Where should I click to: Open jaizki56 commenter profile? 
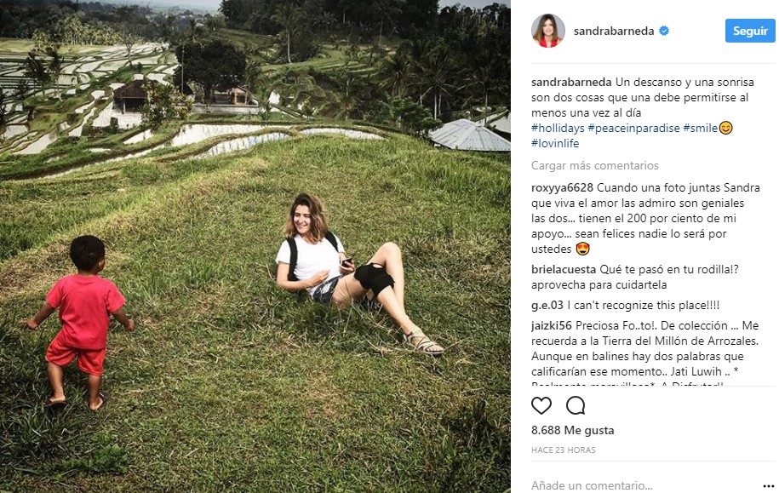point(552,325)
